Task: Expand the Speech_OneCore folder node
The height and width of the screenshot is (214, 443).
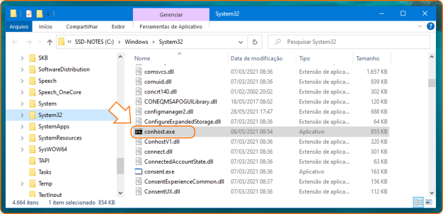Action: [22, 92]
